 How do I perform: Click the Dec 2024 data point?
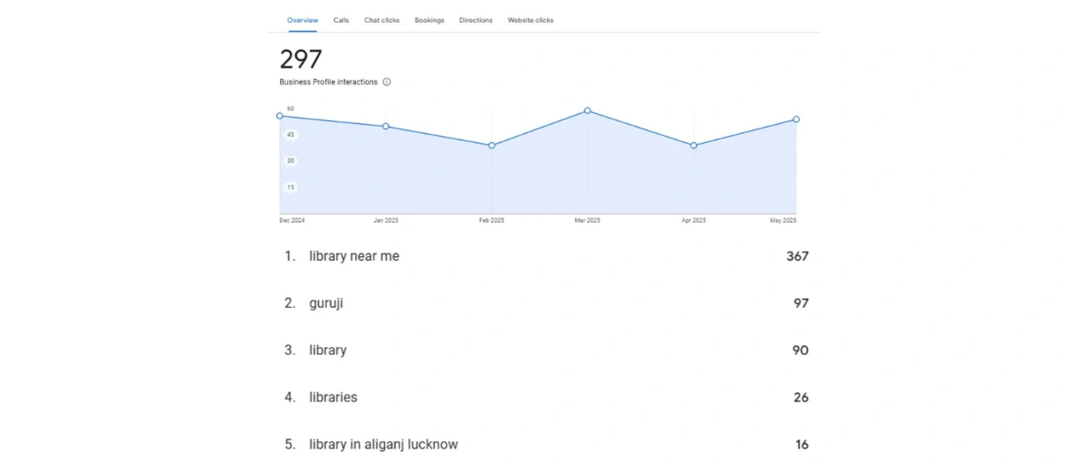(280, 116)
